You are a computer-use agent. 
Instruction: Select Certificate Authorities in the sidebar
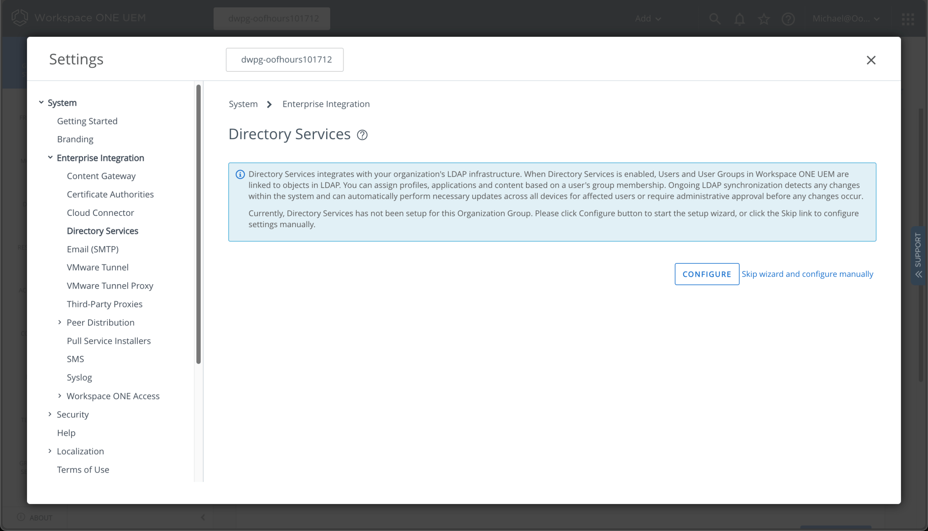(110, 194)
